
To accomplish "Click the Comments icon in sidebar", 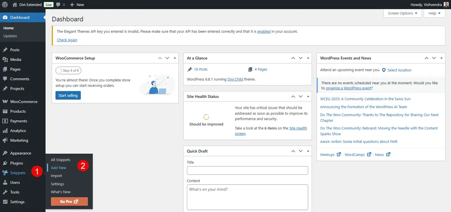I will [x=5, y=79].
